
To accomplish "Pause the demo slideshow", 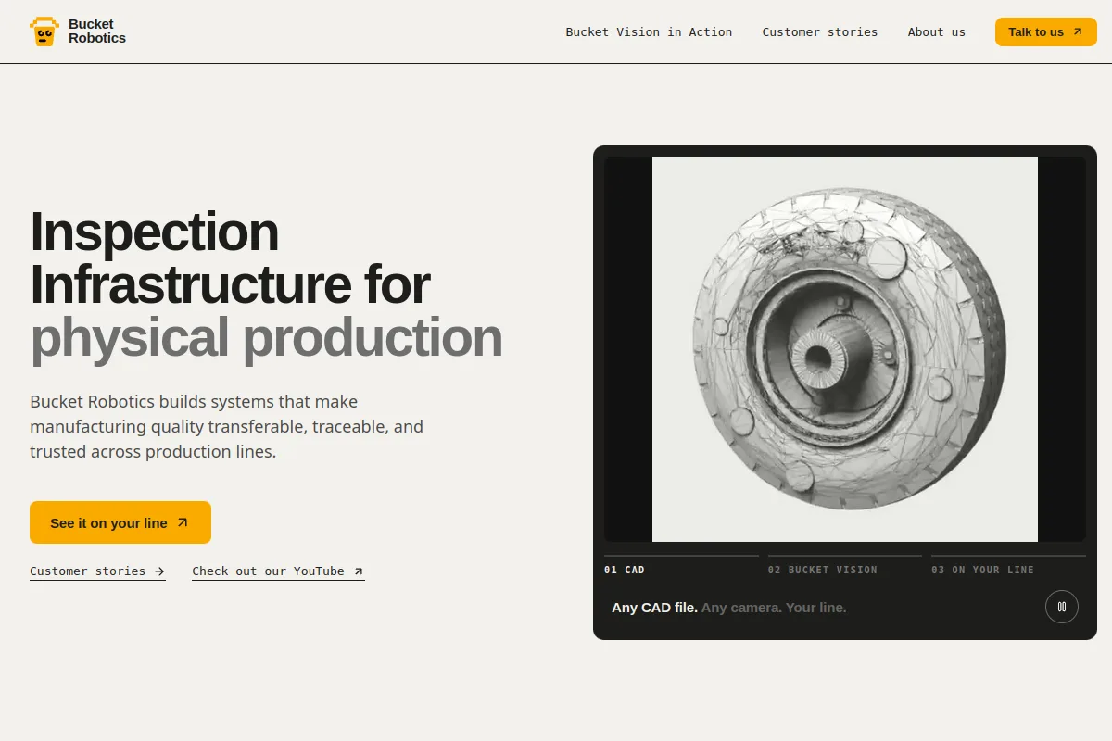I will [x=1062, y=607].
